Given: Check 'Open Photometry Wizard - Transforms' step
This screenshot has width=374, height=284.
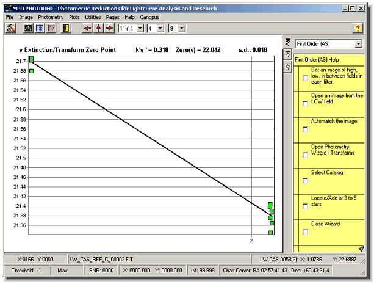Looking at the screenshot, I should [305, 155].
